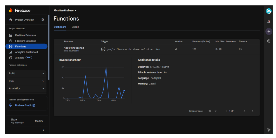
Task: Click the Timeout column header
Action: point(243,41)
